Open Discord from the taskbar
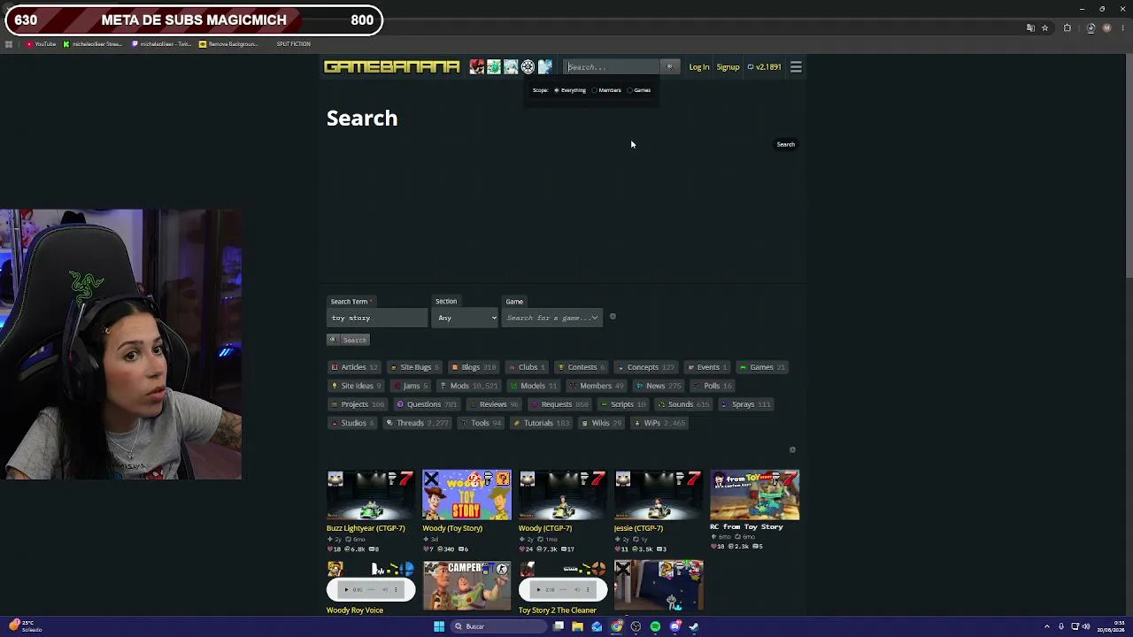Viewport: 1133px width, 637px height. 674,626
